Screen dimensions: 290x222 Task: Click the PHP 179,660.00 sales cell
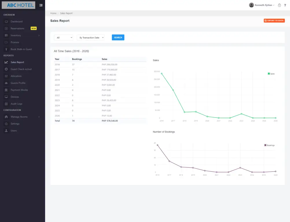point(110,70)
